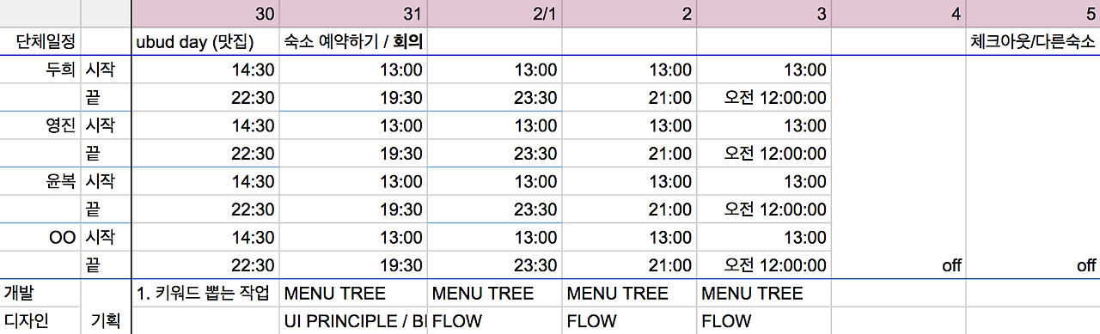Select the 'ubud day (맛집)' cell
Viewport: 1100px width, 334px height.
[x=206, y=41]
